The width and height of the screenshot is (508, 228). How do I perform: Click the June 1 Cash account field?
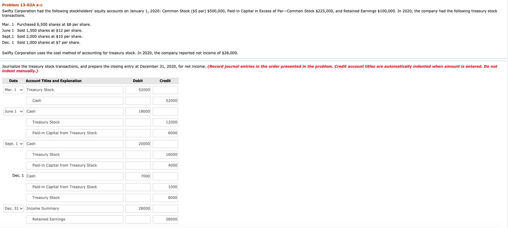(x=75, y=111)
